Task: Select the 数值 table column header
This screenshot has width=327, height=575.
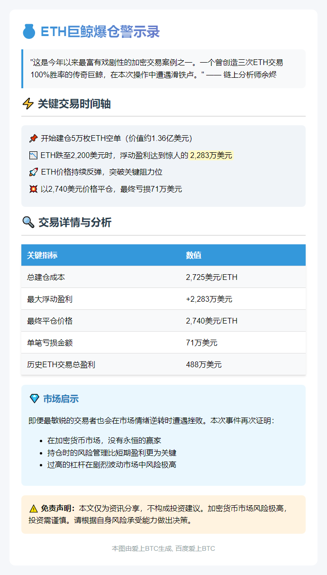Action: pos(193,255)
